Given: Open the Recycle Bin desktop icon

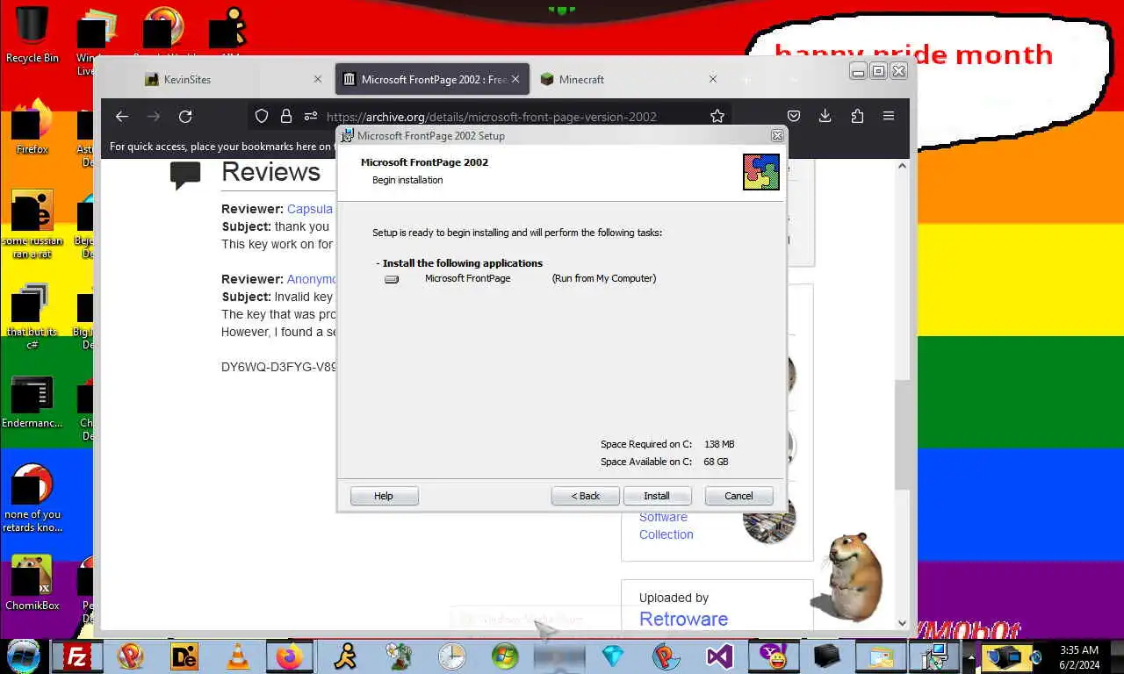Looking at the screenshot, I should pyautogui.click(x=32, y=35).
